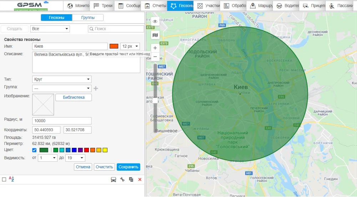Tick the select-all checkbox above the list
Viewport: 357px width, 197px height.
coord(4,180)
